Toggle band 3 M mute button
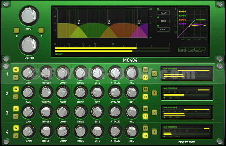Viewport: 226px width, 146px height. tap(16, 116)
